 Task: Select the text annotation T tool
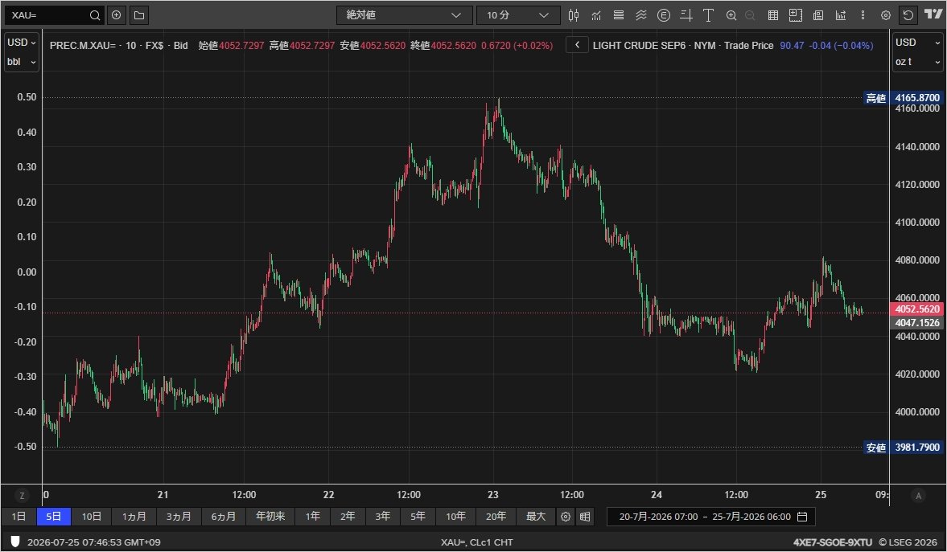pyautogui.click(x=708, y=15)
